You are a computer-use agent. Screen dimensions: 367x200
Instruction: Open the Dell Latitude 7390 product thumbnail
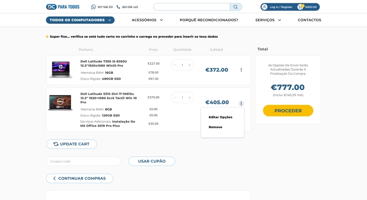tap(60, 70)
